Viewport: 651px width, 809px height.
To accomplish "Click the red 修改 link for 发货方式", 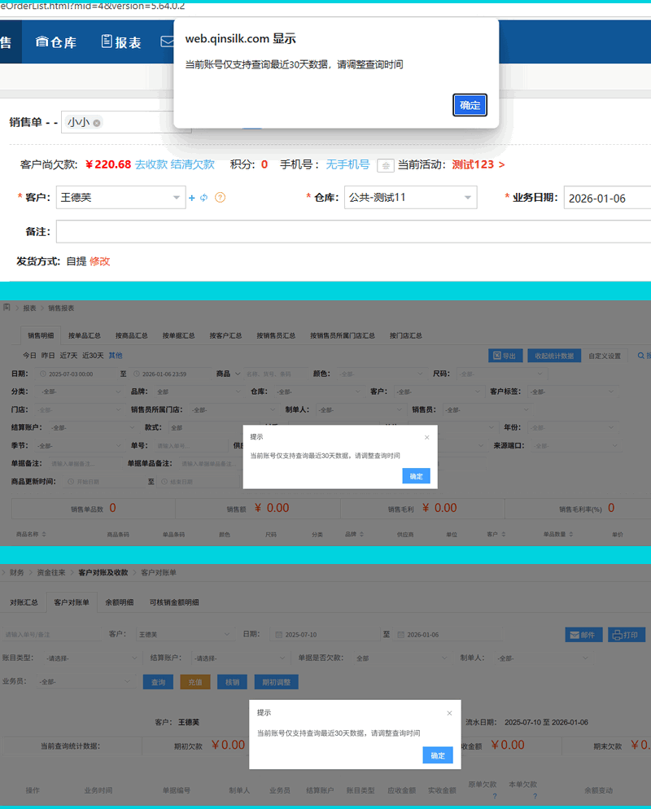I will pos(99,261).
